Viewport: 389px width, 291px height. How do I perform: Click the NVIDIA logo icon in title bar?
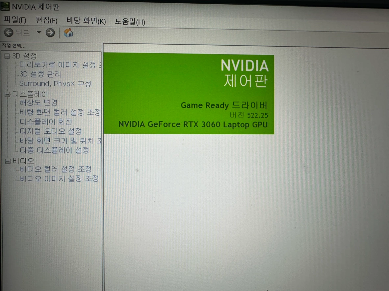pyautogui.click(x=5, y=7)
